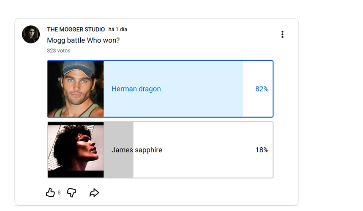The image size is (363, 211).
Task: Dislike the post with the thumbs-down icon
Action: point(71,192)
